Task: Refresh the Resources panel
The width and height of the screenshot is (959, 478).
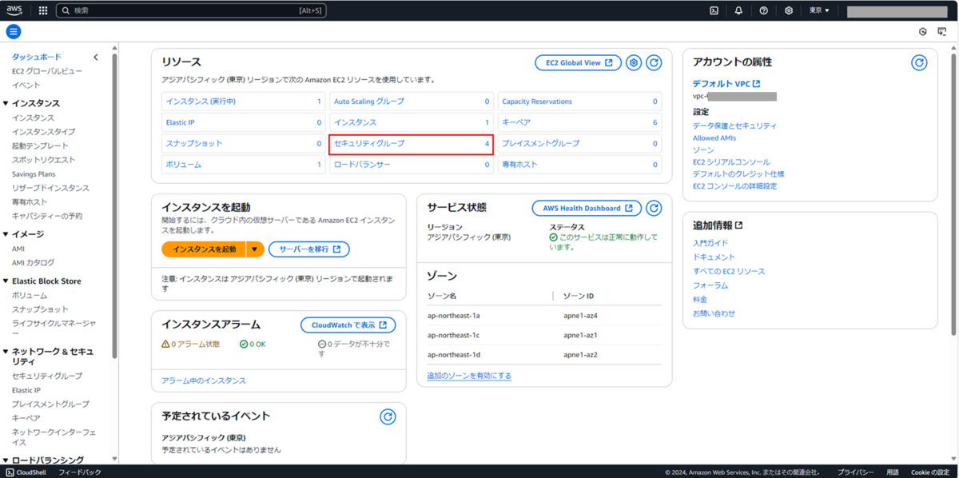Action: (x=654, y=62)
